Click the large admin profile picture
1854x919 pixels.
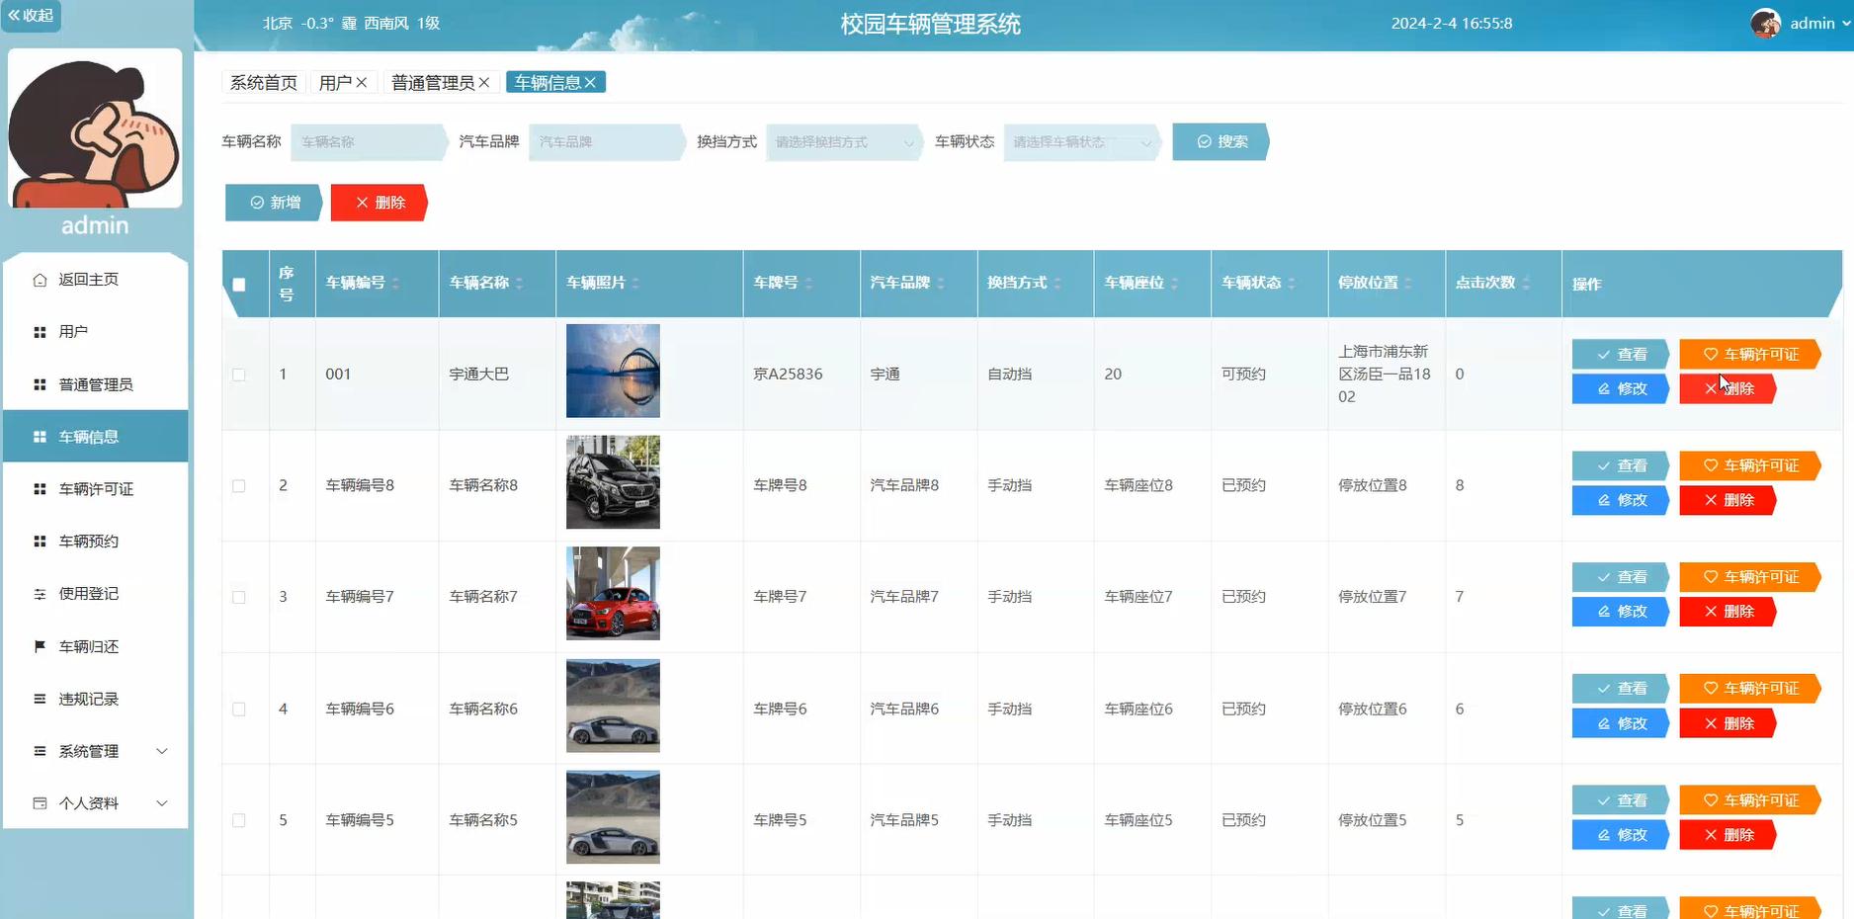95,128
